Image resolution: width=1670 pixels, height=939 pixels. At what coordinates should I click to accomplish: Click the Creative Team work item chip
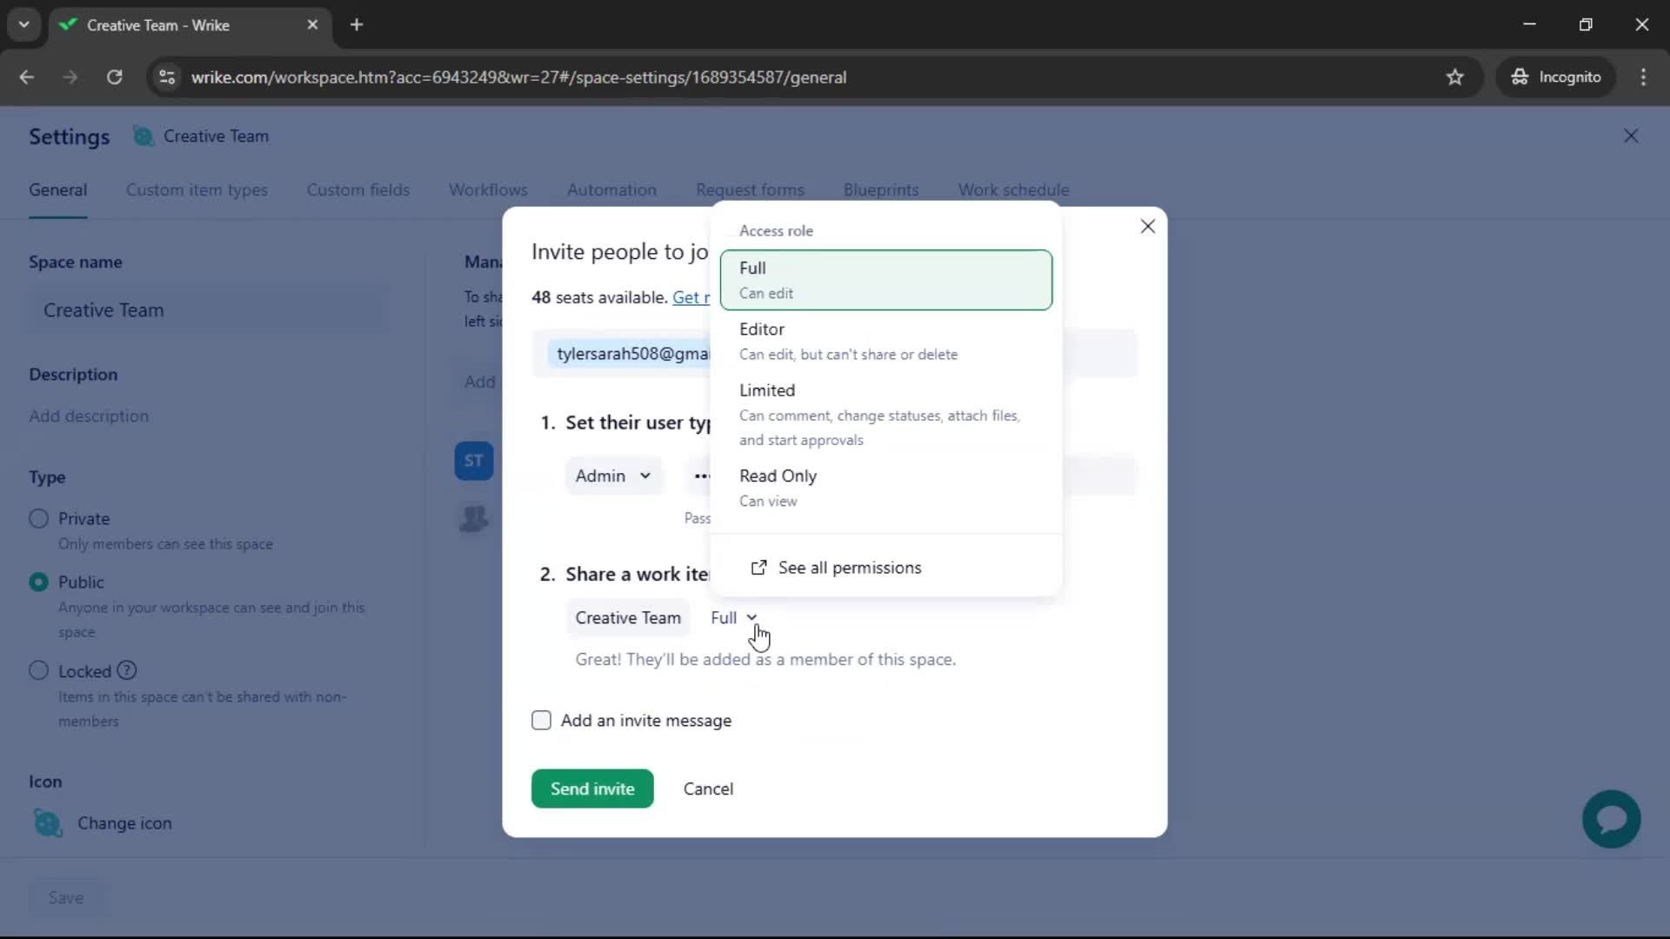tap(628, 617)
